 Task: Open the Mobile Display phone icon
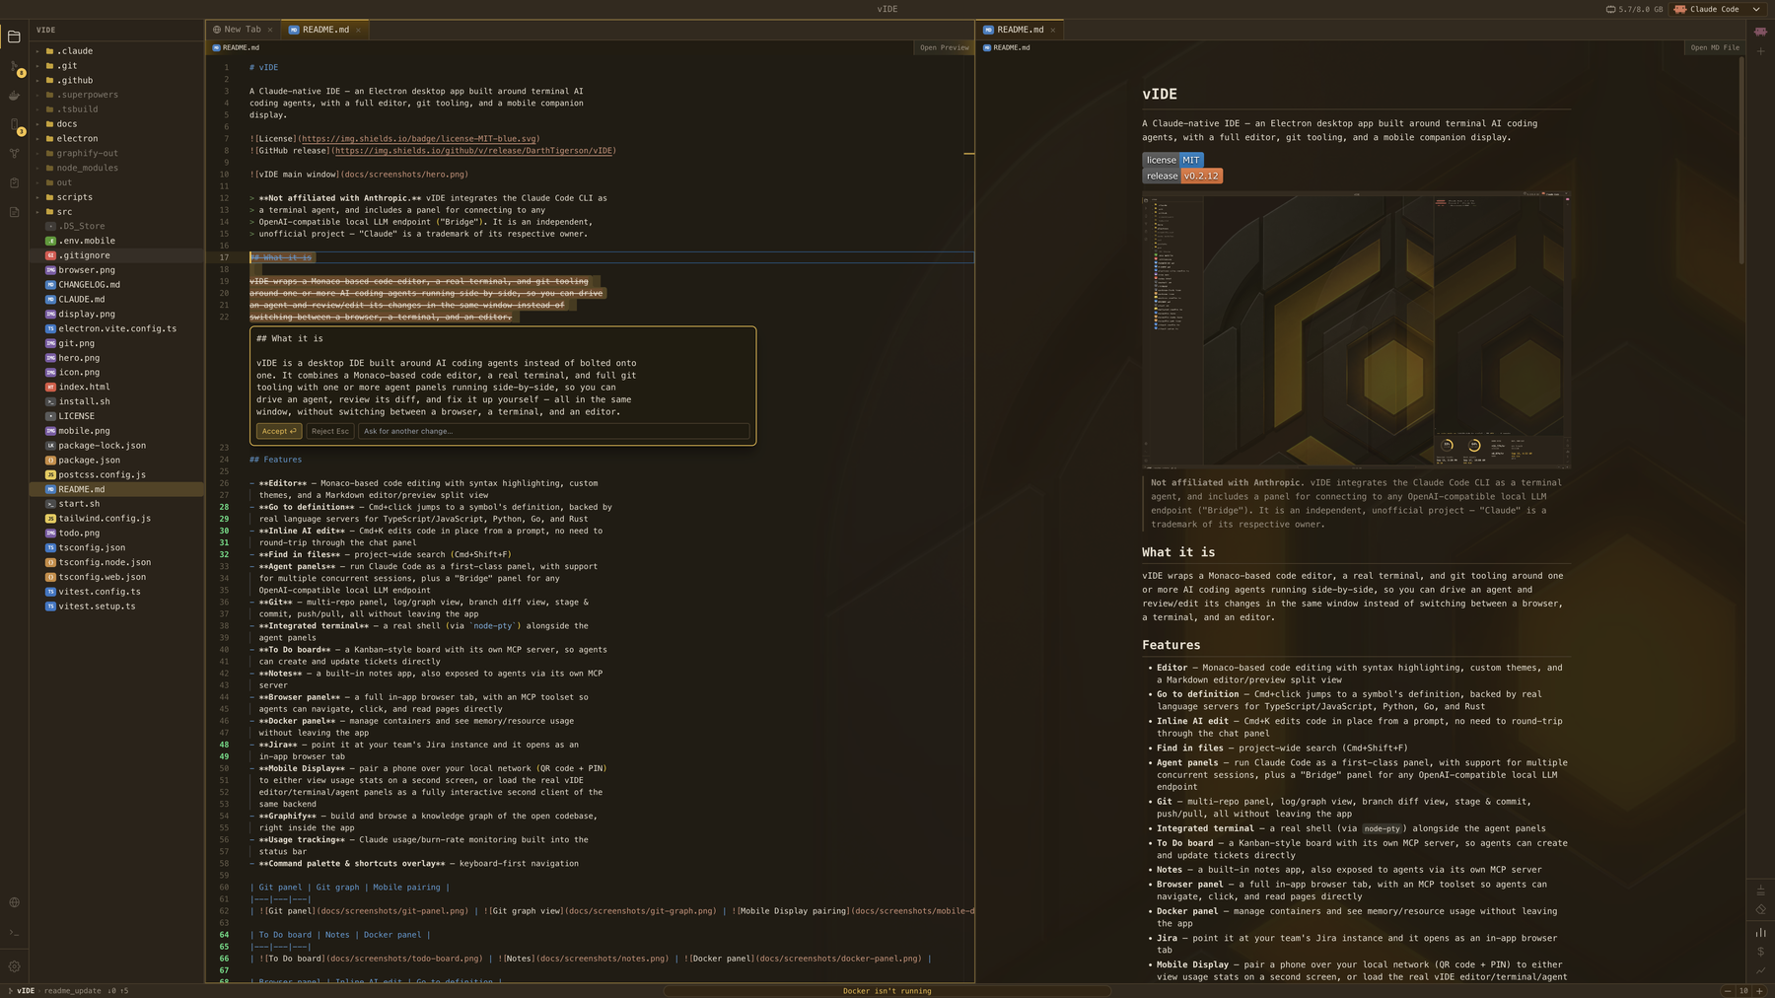pyautogui.click(x=14, y=125)
